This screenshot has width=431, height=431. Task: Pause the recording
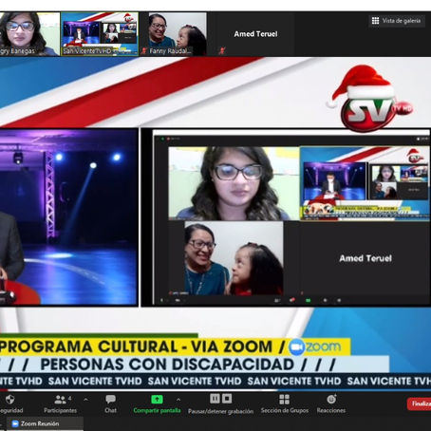click(215, 399)
